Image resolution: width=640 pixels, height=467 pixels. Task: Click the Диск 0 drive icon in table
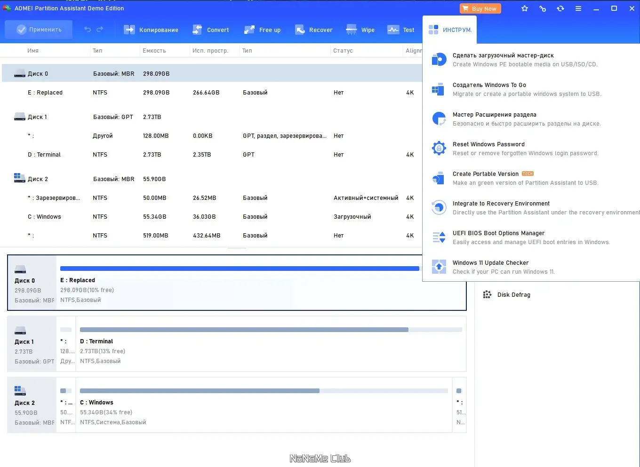pyautogui.click(x=20, y=73)
